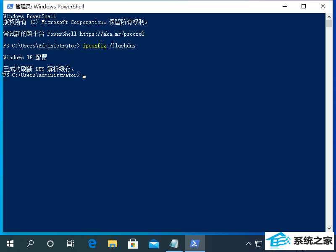Click the 'ipconfig' command text

tap(94, 46)
